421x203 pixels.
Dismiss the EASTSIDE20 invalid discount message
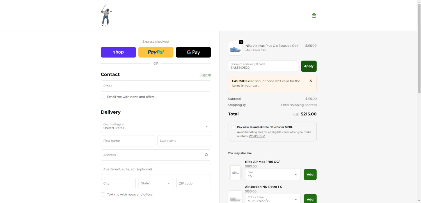(311, 81)
